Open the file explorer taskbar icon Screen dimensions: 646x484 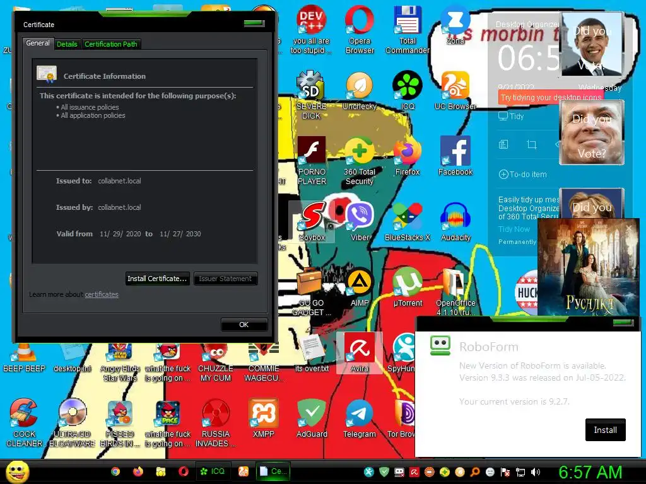point(161,471)
